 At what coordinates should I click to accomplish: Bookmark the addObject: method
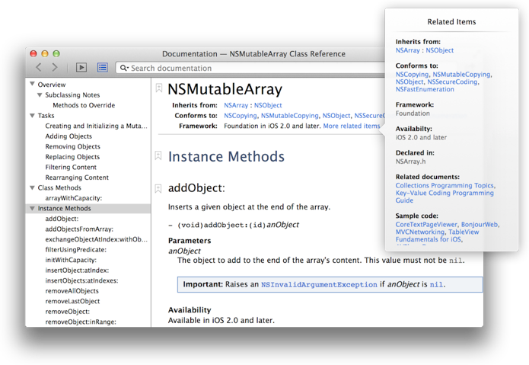158,188
